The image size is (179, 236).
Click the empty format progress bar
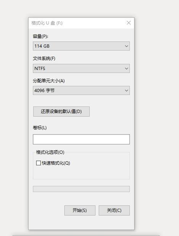[81, 189]
